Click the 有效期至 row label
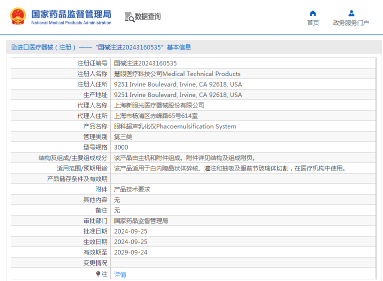This screenshot has width=383, height=281. point(95,252)
